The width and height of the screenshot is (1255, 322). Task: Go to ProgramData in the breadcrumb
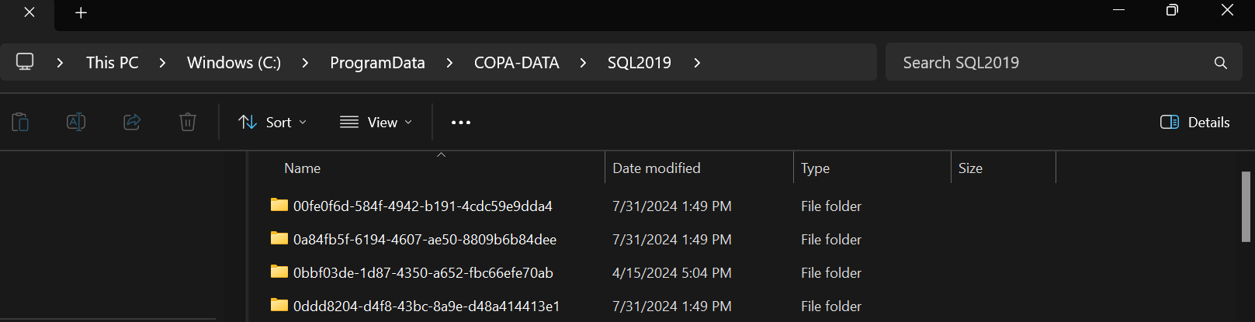click(377, 63)
